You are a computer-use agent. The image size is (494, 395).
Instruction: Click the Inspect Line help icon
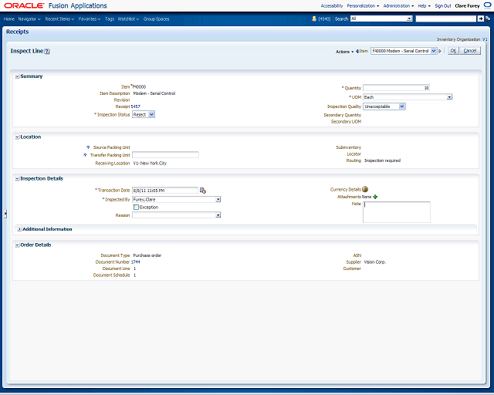tap(47, 52)
